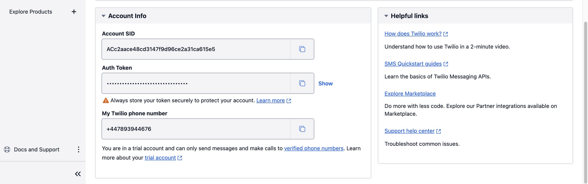
Task: Show the hidden Auth Token
Action: click(x=326, y=83)
